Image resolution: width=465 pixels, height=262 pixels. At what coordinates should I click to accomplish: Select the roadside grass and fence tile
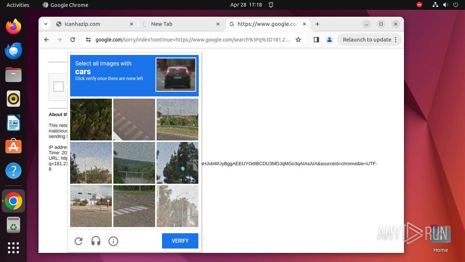(x=177, y=119)
